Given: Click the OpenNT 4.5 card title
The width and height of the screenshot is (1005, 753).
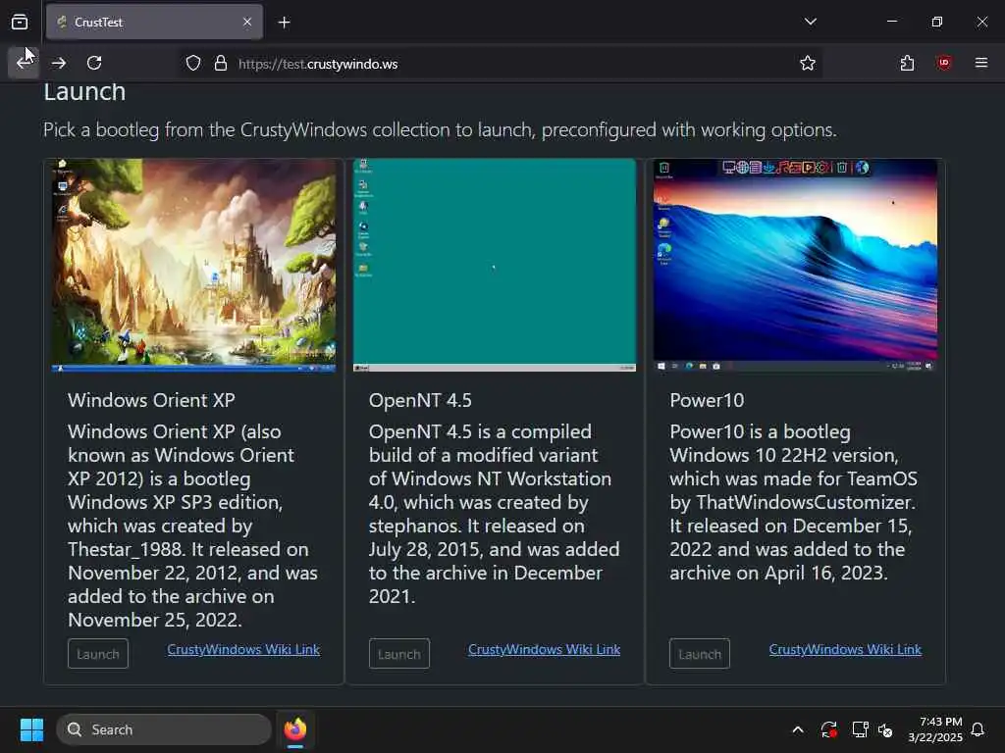Looking at the screenshot, I should pyautogui.click(x=420, y=400).
